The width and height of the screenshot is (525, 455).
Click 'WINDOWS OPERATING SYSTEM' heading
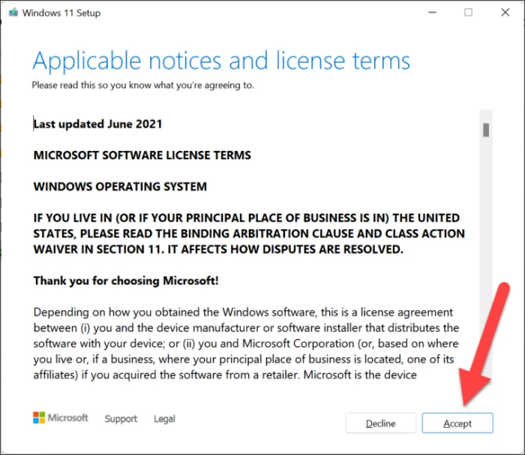coord(120,186)
